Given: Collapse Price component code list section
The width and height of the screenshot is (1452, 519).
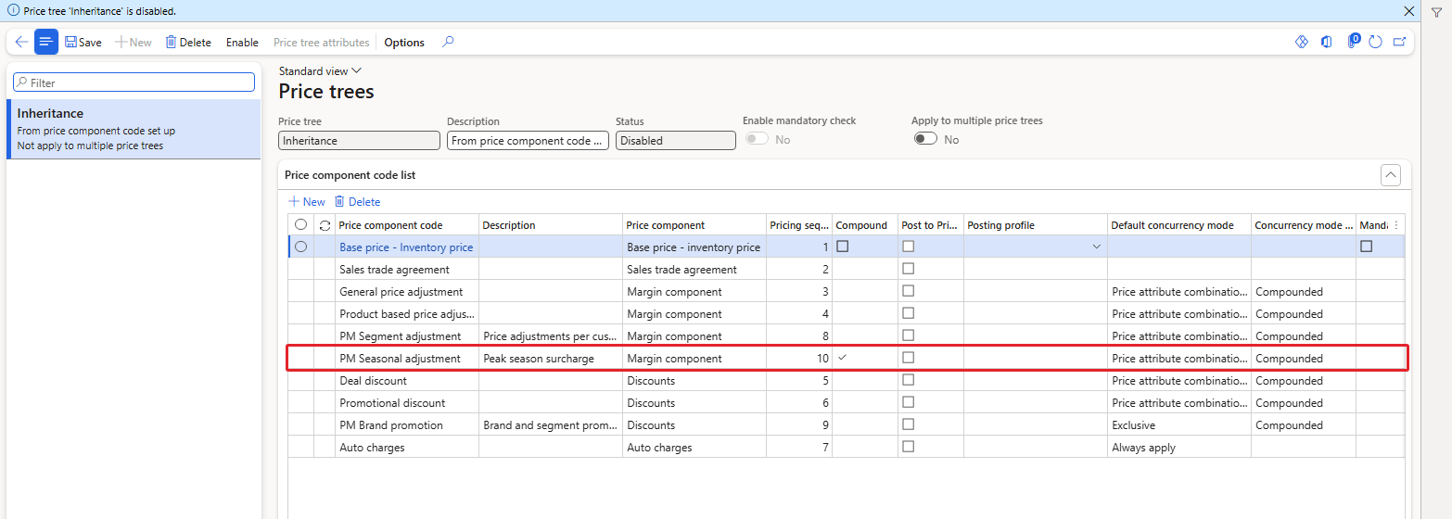Looking at the screenshot, I should click(1390, 174).
